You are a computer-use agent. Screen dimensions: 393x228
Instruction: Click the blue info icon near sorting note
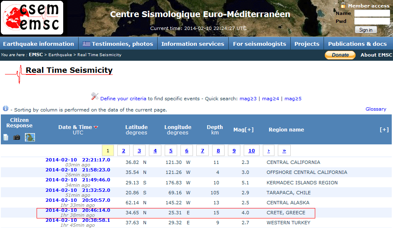point(5,109)
